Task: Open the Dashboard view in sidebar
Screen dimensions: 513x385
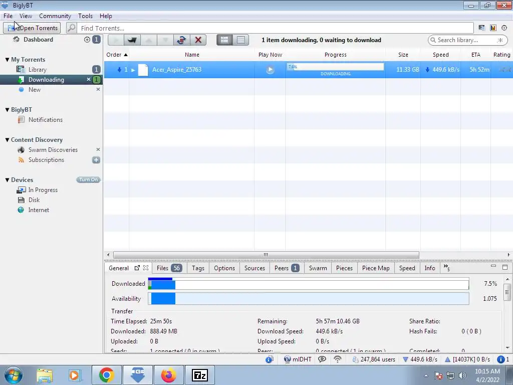Action: coord(38,40)
